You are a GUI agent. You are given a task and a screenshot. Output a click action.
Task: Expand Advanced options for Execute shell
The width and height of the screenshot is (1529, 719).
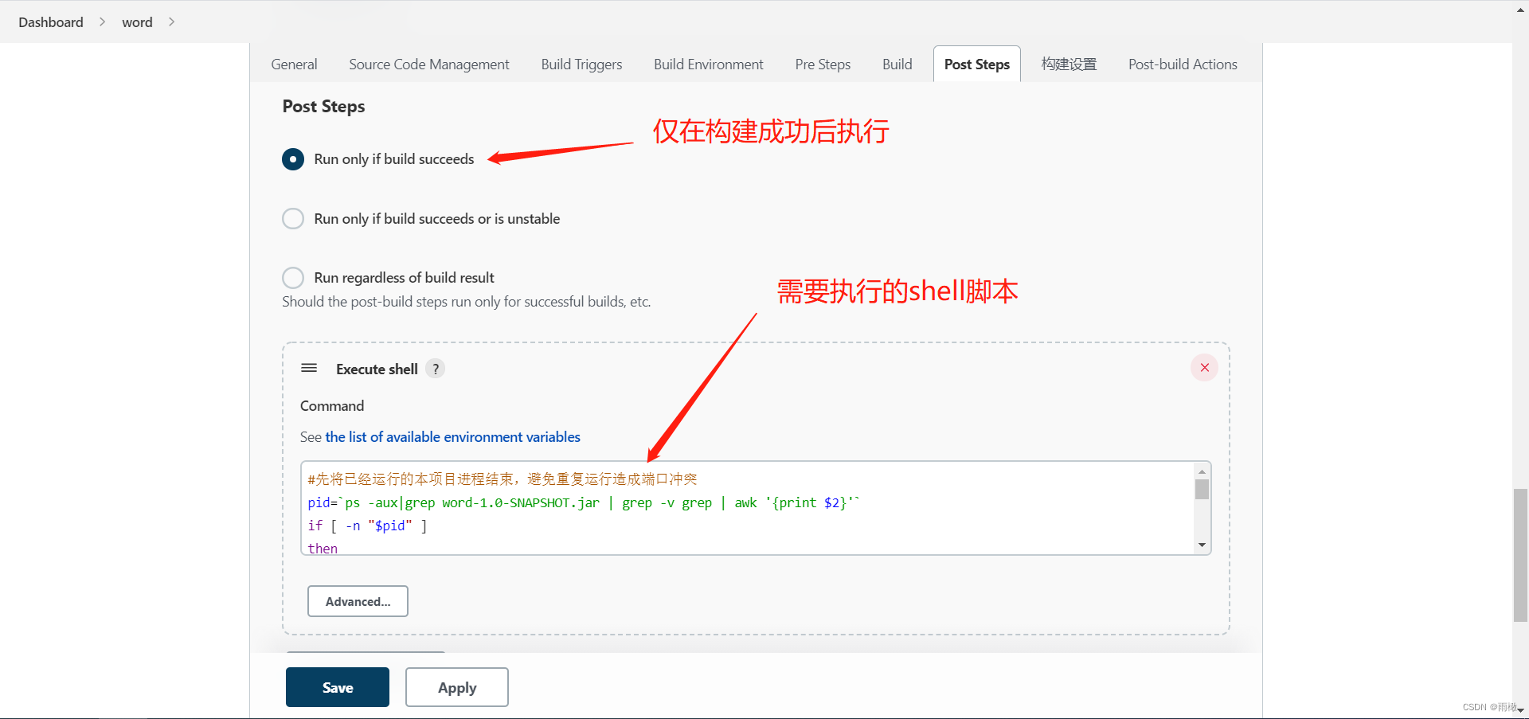[x=358, y=601]
